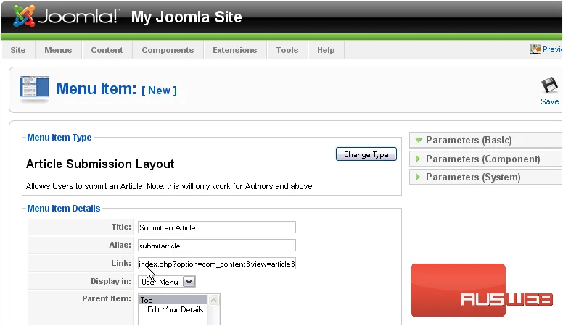Click the Change Type button
The image size is (563, 326).
tap(366, 154)
